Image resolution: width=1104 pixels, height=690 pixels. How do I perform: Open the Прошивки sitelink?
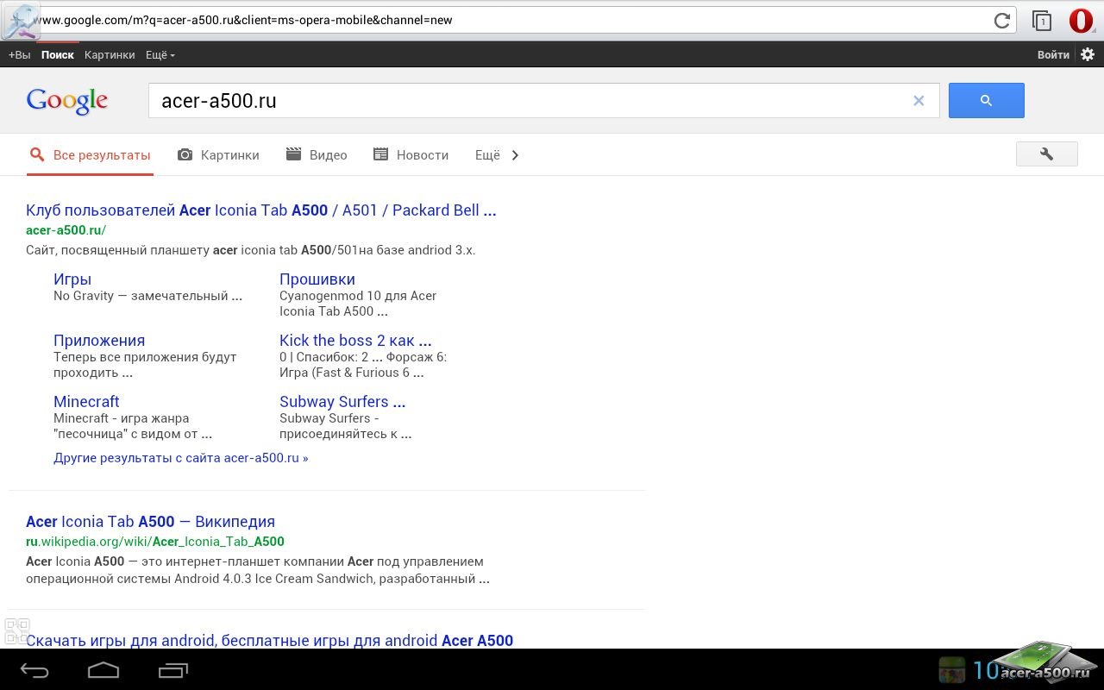click(317, 279)
